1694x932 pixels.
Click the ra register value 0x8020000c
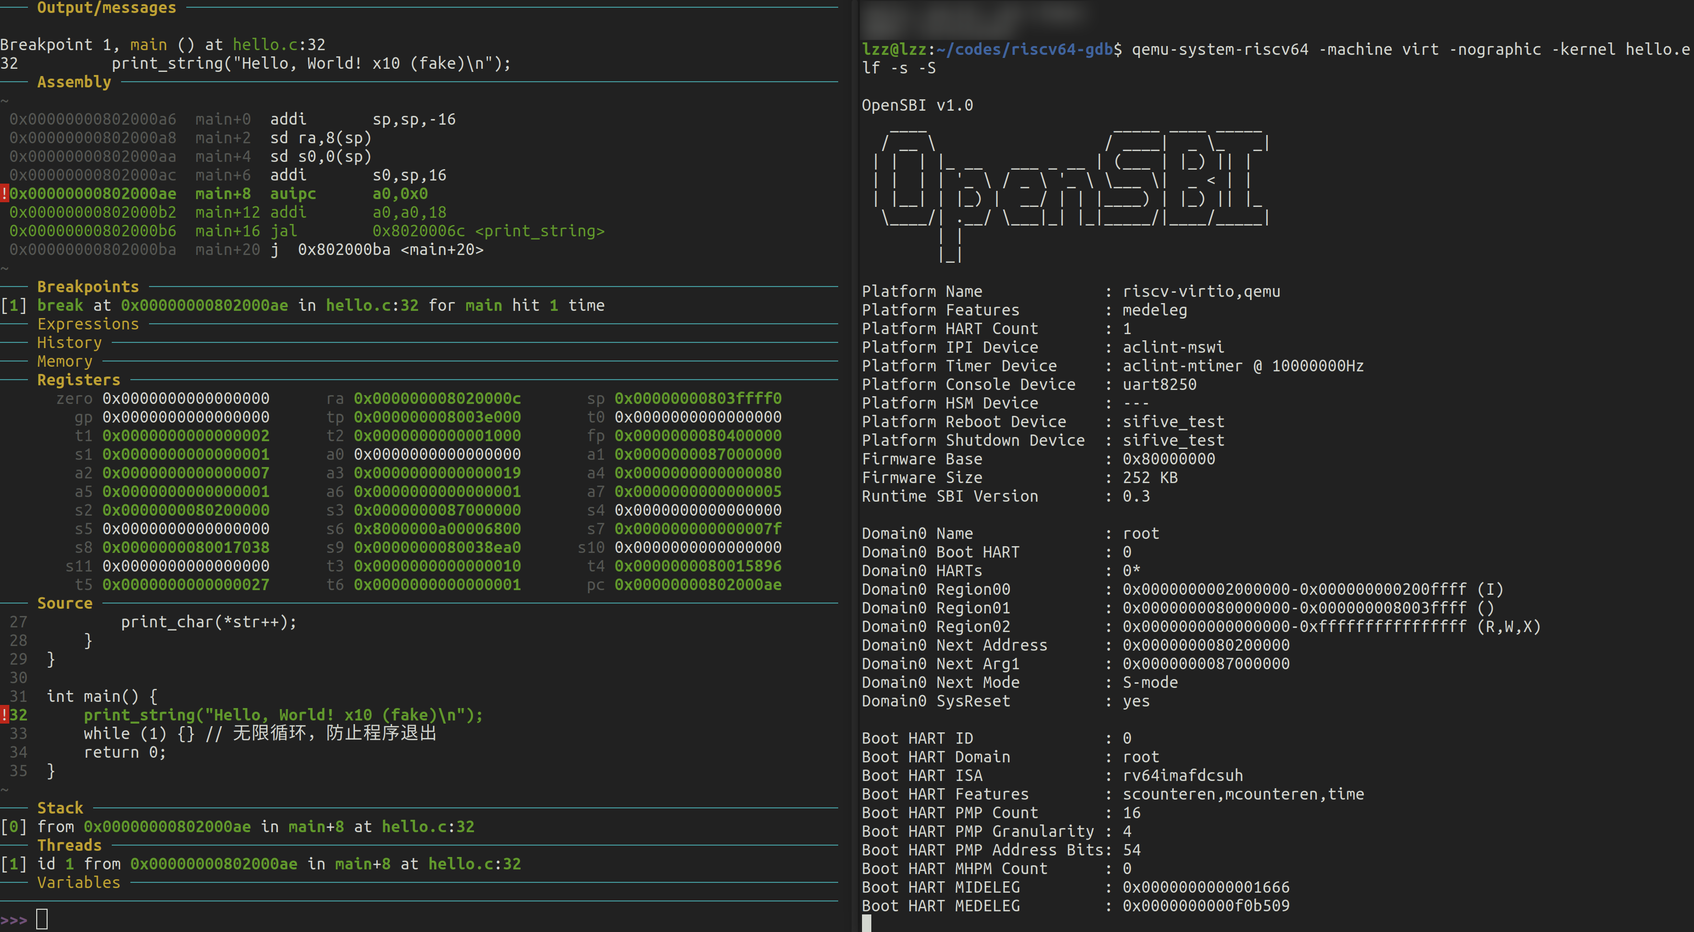click(437, 399)
